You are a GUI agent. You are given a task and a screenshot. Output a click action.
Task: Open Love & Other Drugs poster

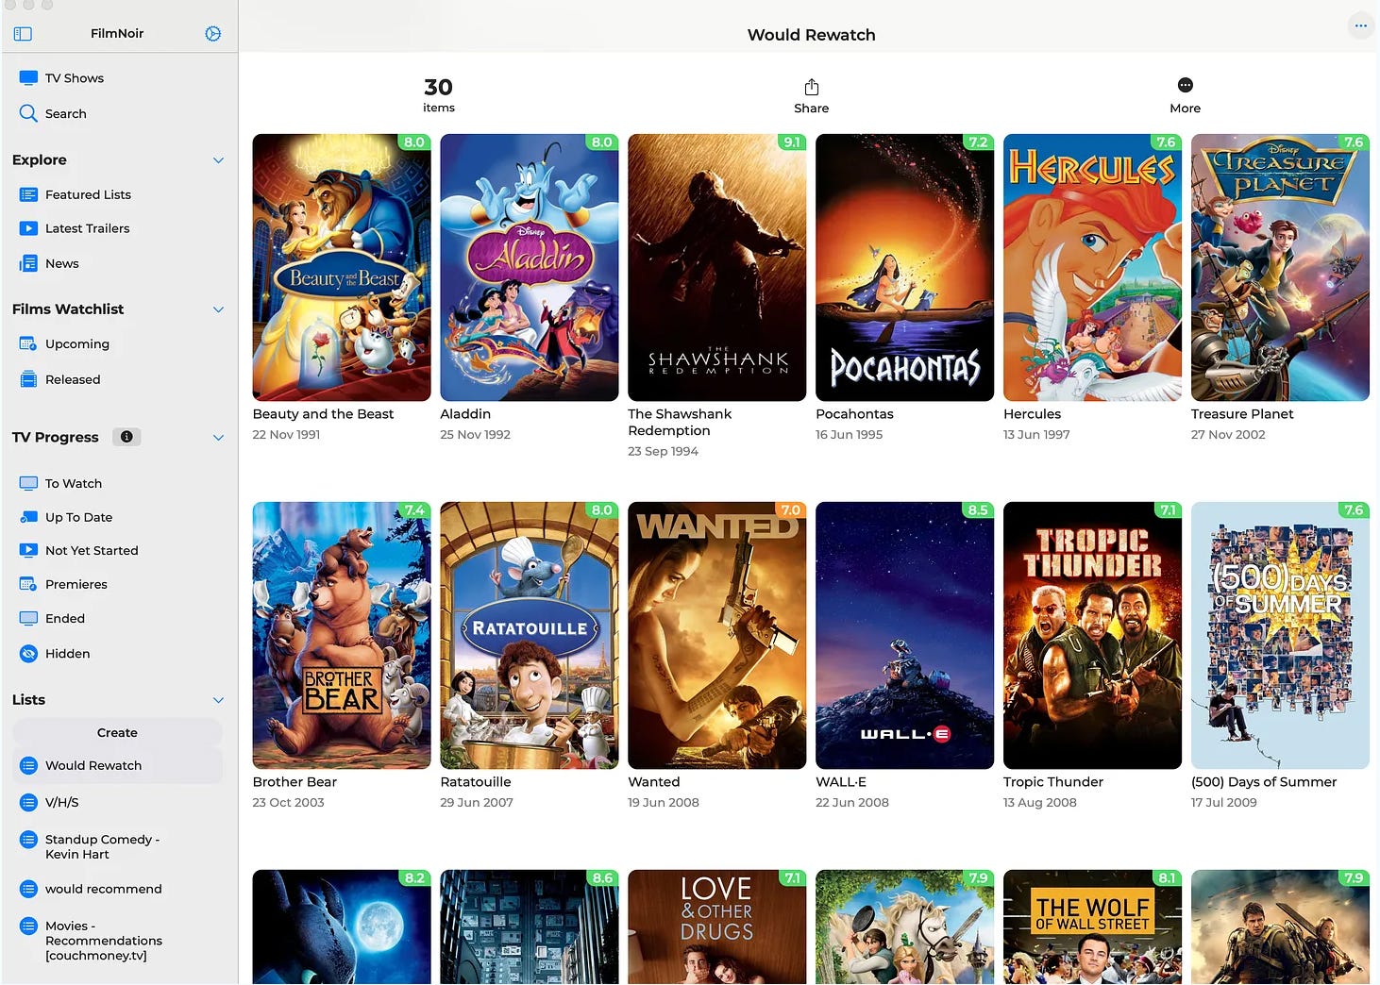[x=717, y=927]
